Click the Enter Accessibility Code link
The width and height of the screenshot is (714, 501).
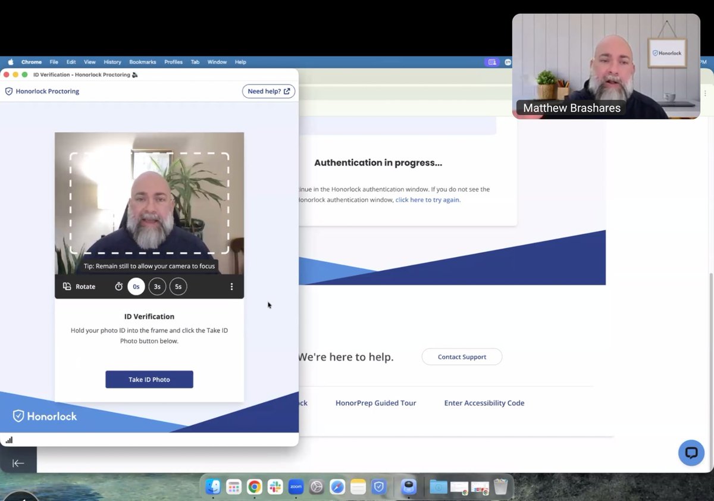tap(484, 403)
